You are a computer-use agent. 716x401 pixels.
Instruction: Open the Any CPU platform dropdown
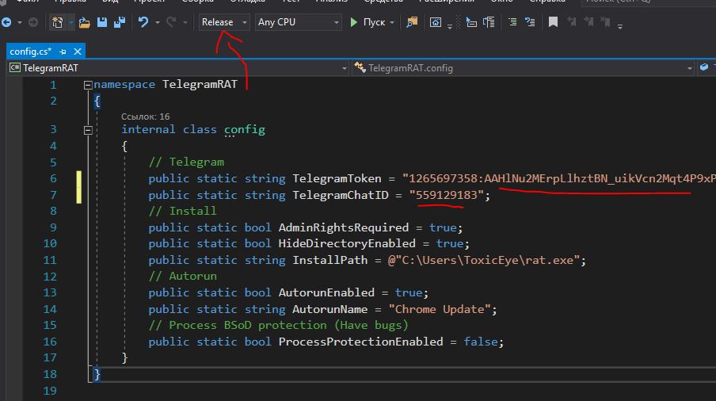(x=298, y=22)
